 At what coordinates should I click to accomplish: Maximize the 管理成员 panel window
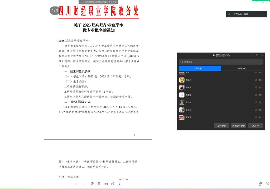click(x=257, y=55)
